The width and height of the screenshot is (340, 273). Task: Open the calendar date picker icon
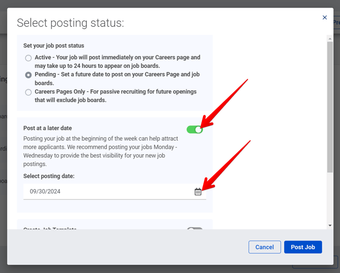click(198, 191)
